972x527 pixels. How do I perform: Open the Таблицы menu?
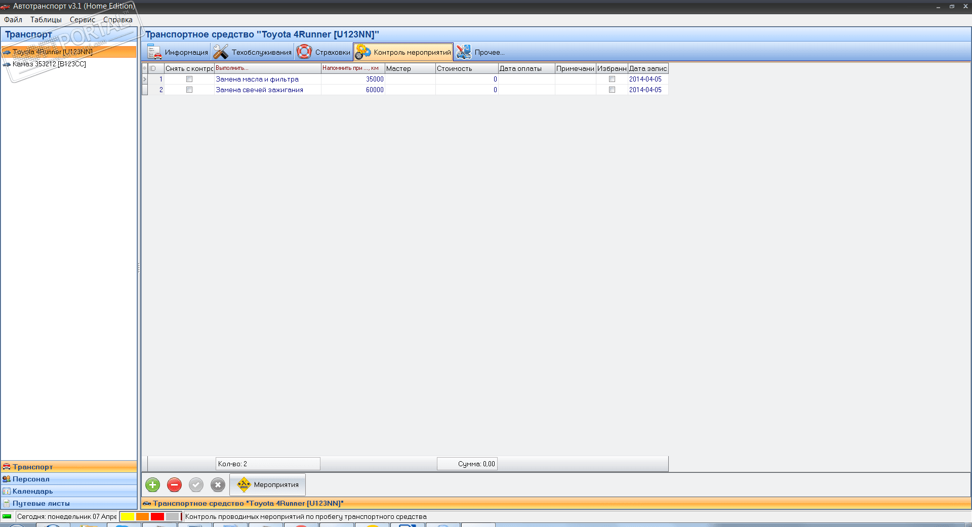46,20
